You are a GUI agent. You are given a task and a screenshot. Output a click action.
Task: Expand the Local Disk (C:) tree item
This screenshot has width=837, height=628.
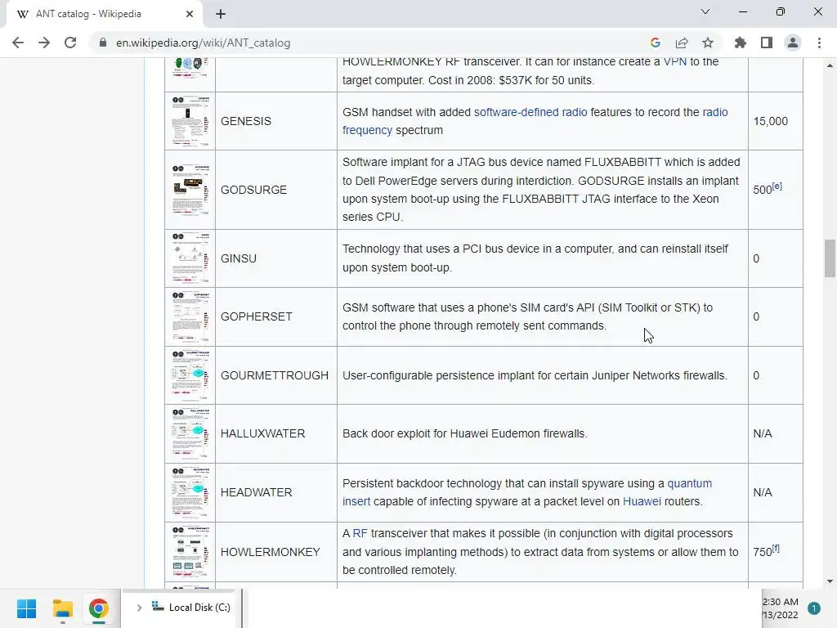139,608
